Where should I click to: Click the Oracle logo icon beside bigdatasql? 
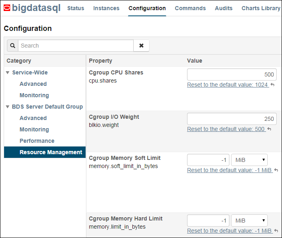click(x=7, y=8)
